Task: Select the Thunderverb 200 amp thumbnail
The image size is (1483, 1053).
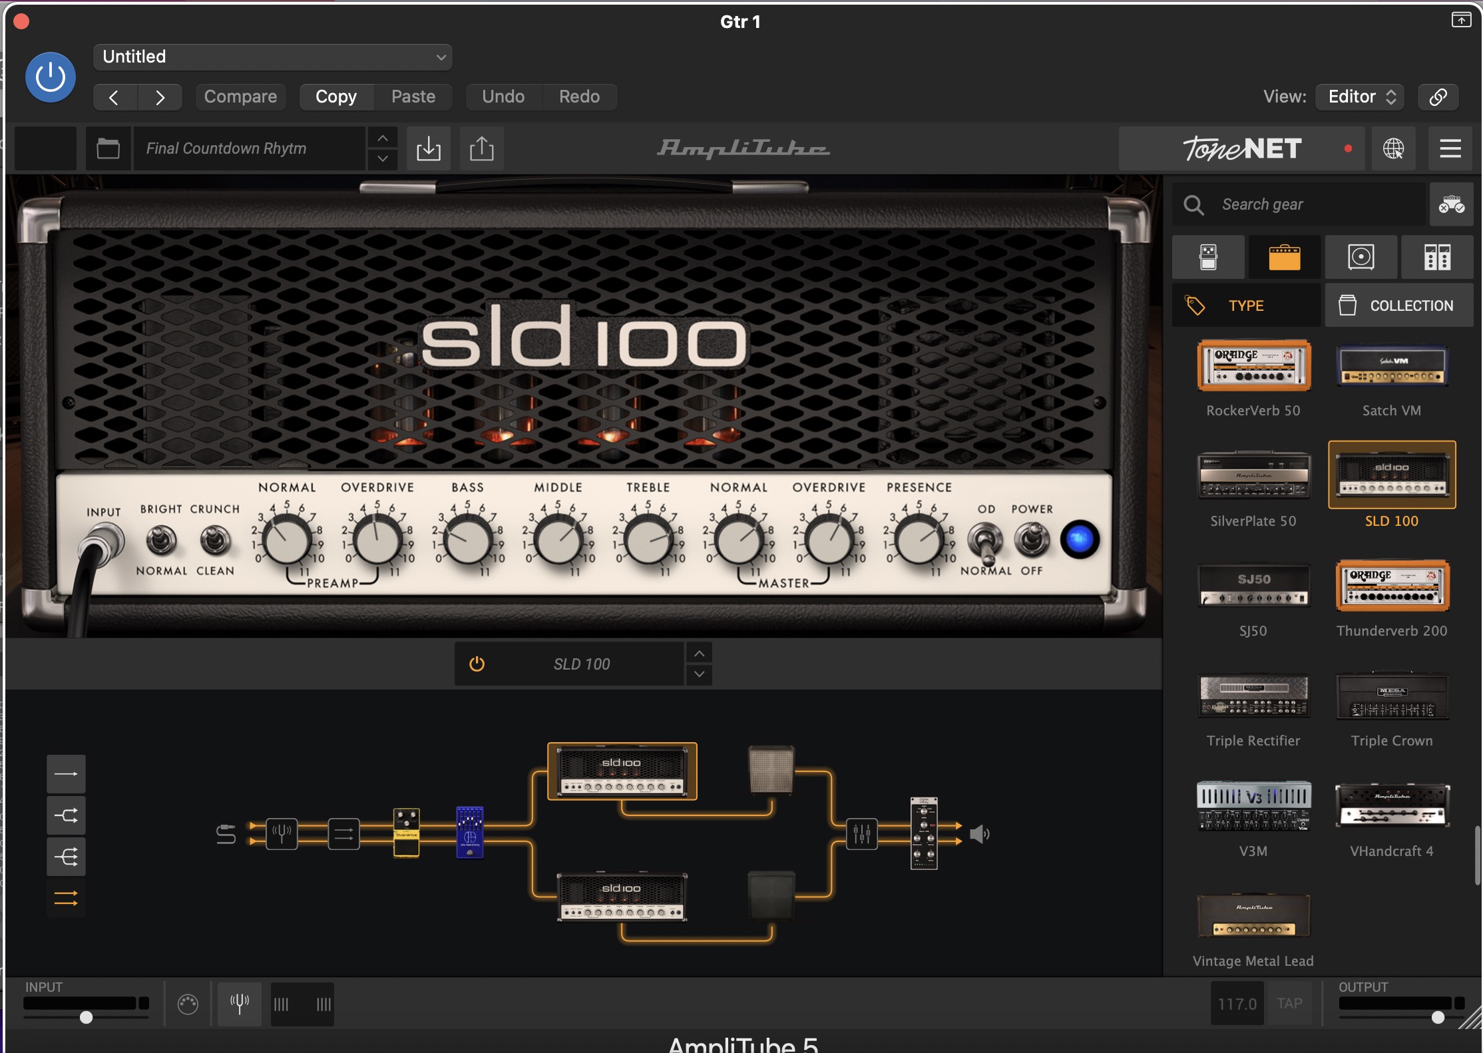Action: pos(1392,585)
